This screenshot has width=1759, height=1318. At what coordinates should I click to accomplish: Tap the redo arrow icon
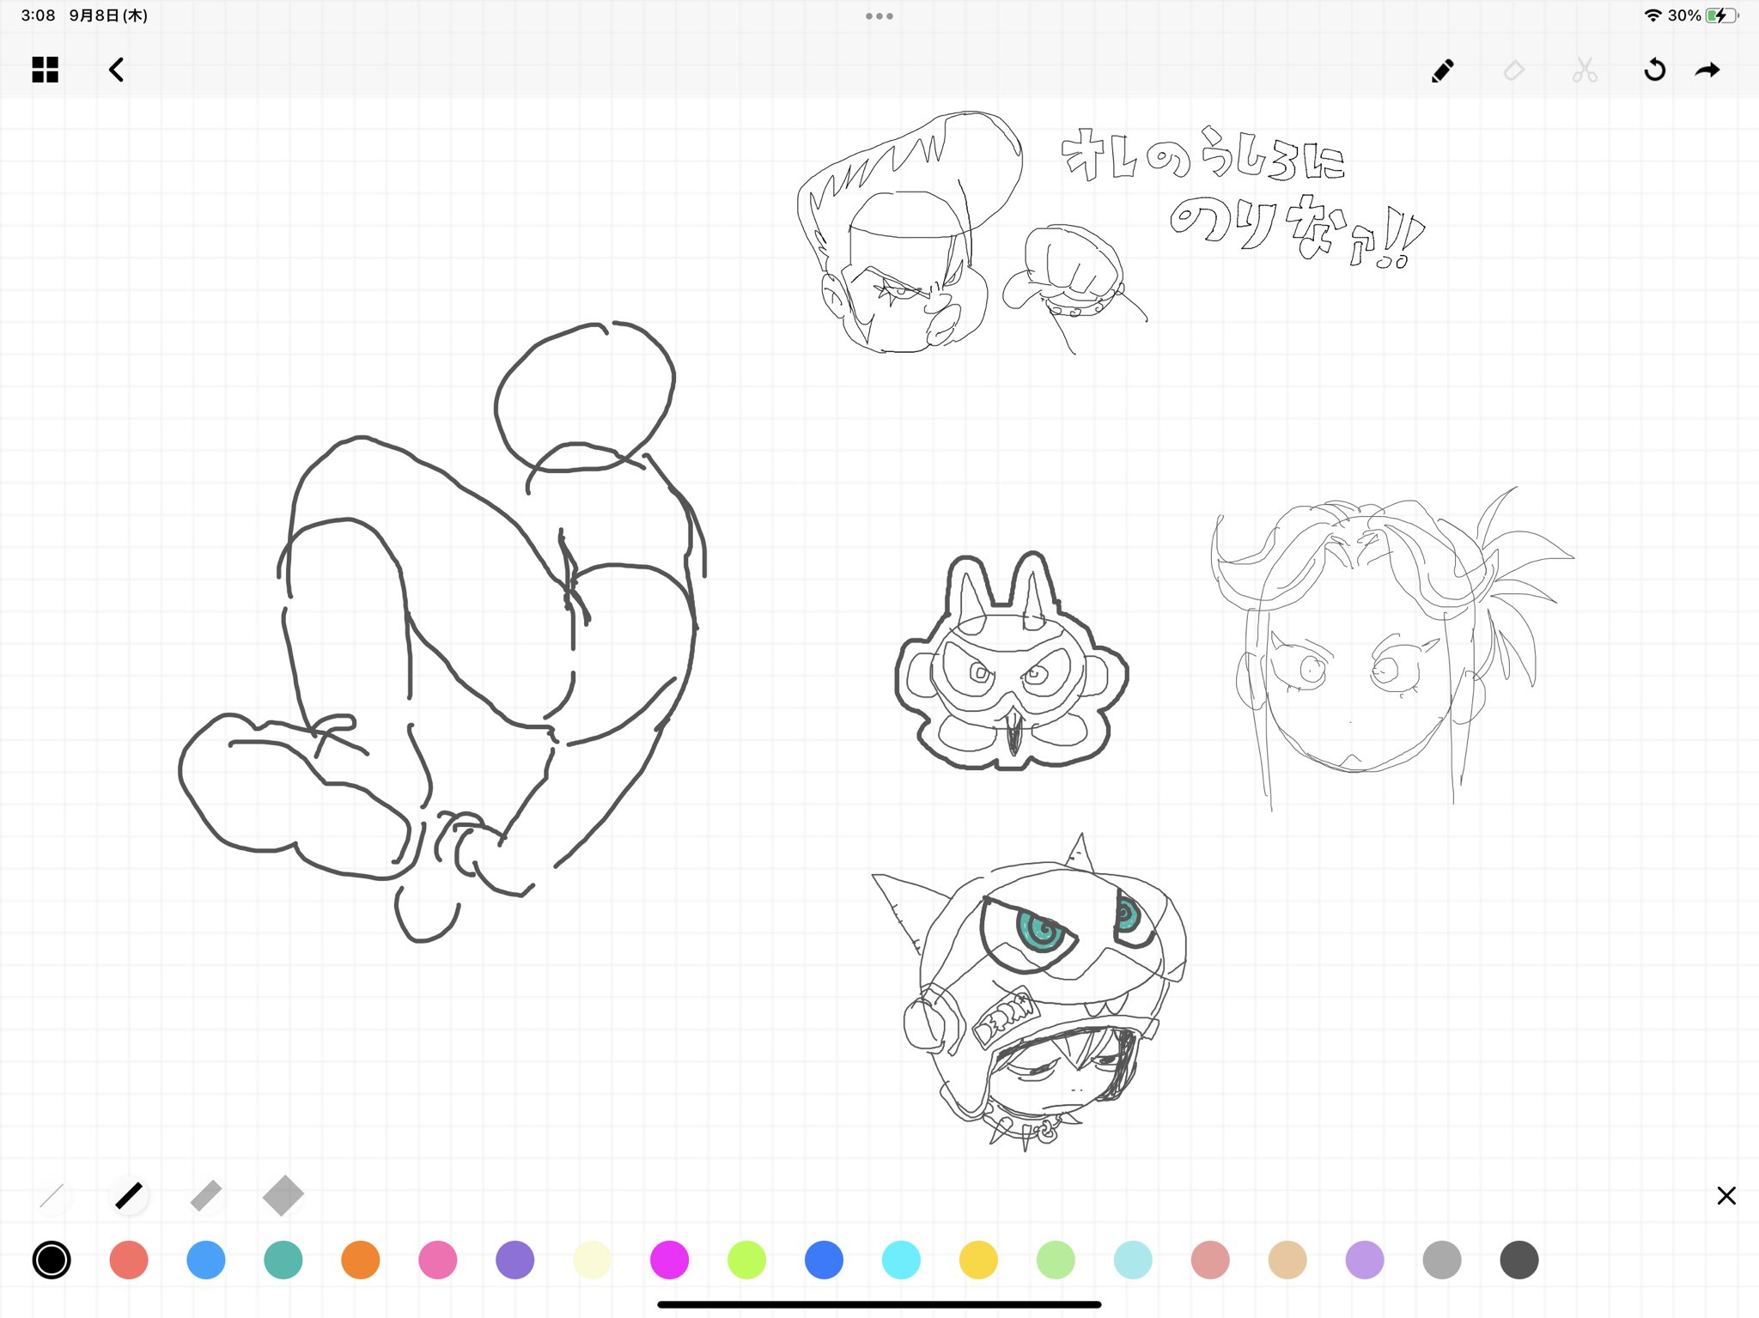point(1707,70)
